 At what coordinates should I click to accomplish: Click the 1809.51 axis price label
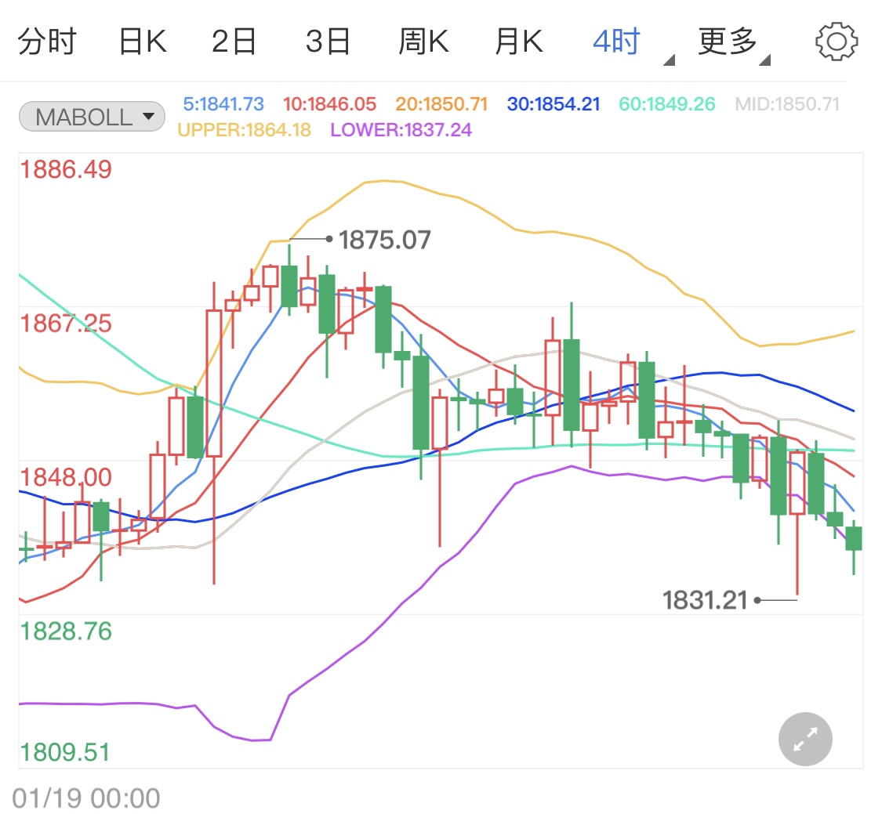pyautogui.click(x=65, y=752)
